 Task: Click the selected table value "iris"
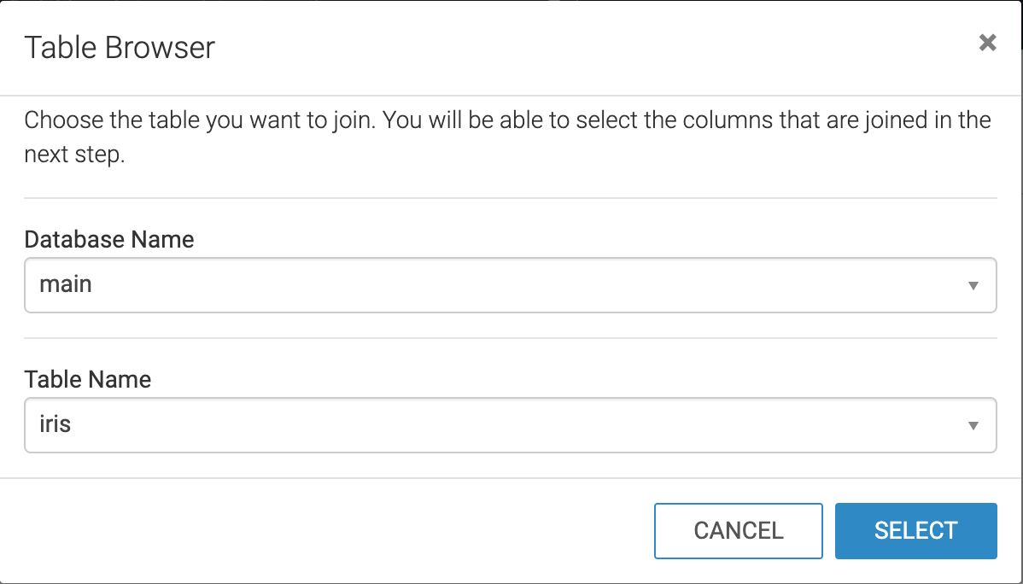pos(56,424)
